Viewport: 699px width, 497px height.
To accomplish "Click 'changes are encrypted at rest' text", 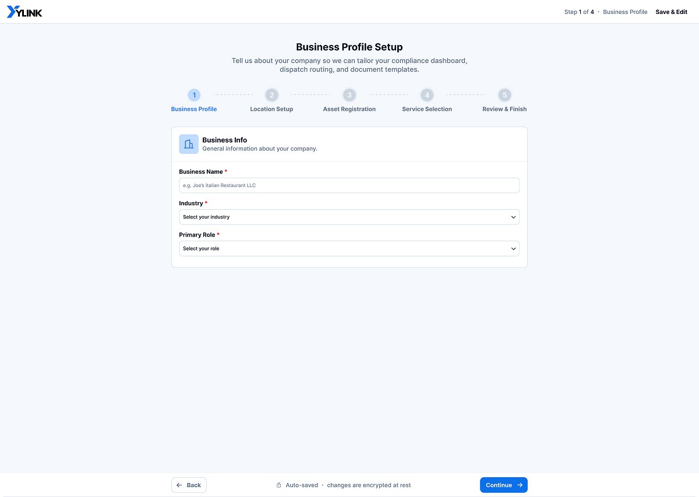I will coord(369,485).
